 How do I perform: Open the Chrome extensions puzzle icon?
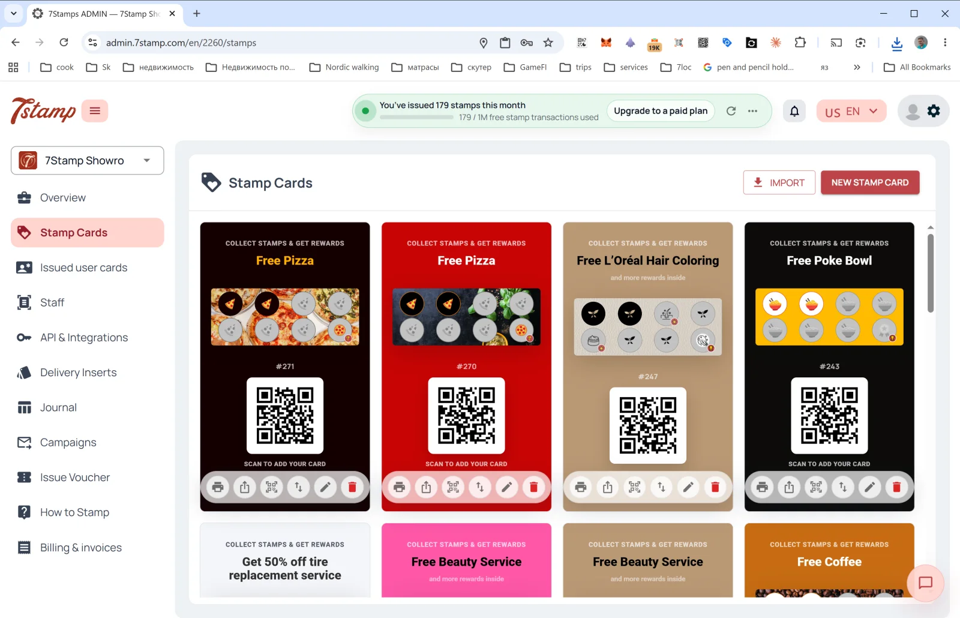coord(800,43)
